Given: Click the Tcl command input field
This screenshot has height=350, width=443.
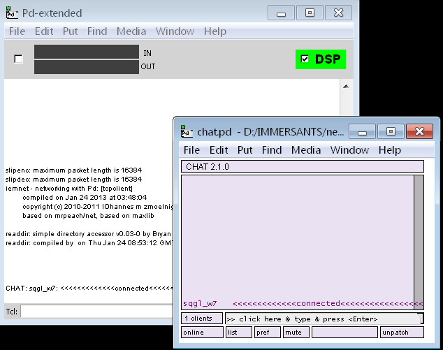Looking at the screenshot, I should pos(96,311).
